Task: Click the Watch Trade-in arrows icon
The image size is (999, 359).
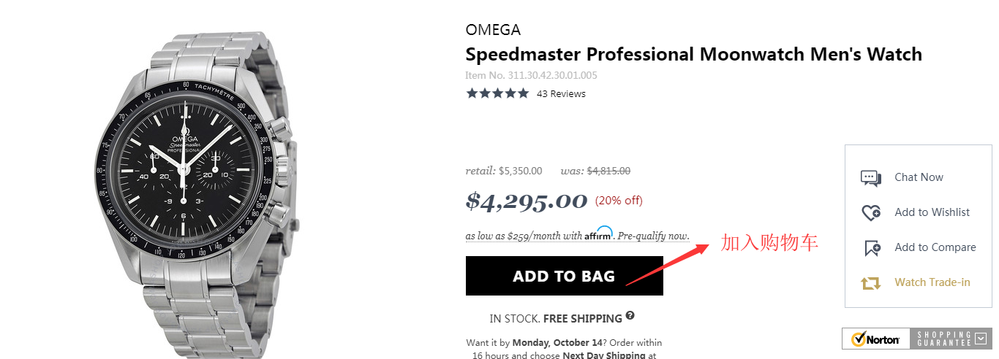Action: (x=870, y=283)
